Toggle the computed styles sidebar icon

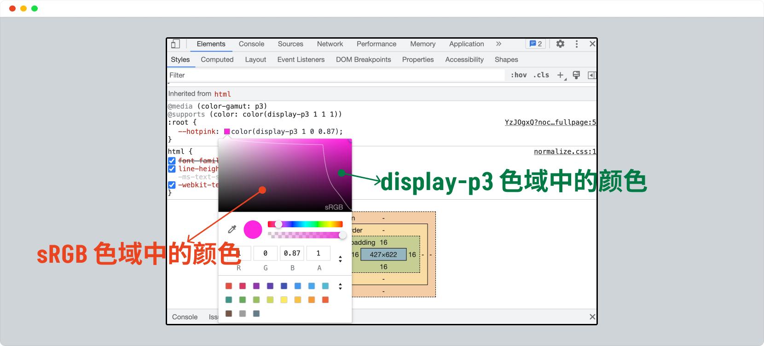[x=592, y=75]
